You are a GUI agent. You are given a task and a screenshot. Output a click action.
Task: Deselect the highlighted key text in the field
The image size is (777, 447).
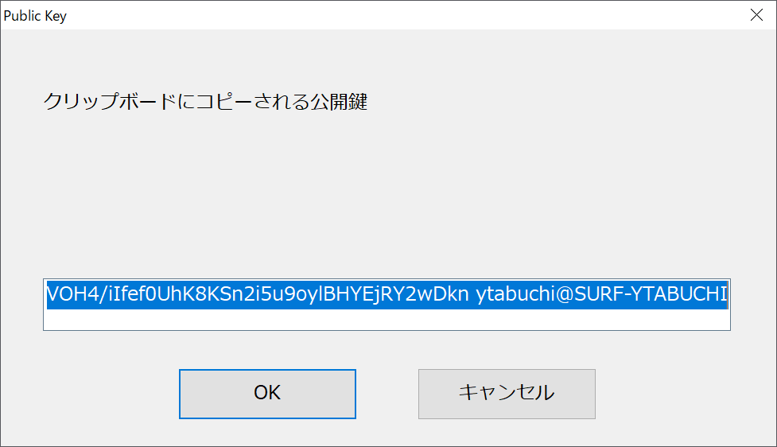pos(387,320)
